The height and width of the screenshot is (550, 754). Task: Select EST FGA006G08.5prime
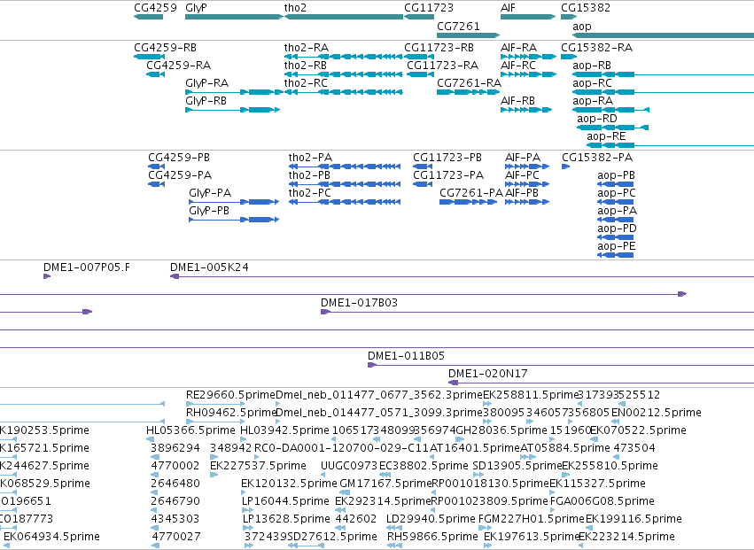click(602, 501)
